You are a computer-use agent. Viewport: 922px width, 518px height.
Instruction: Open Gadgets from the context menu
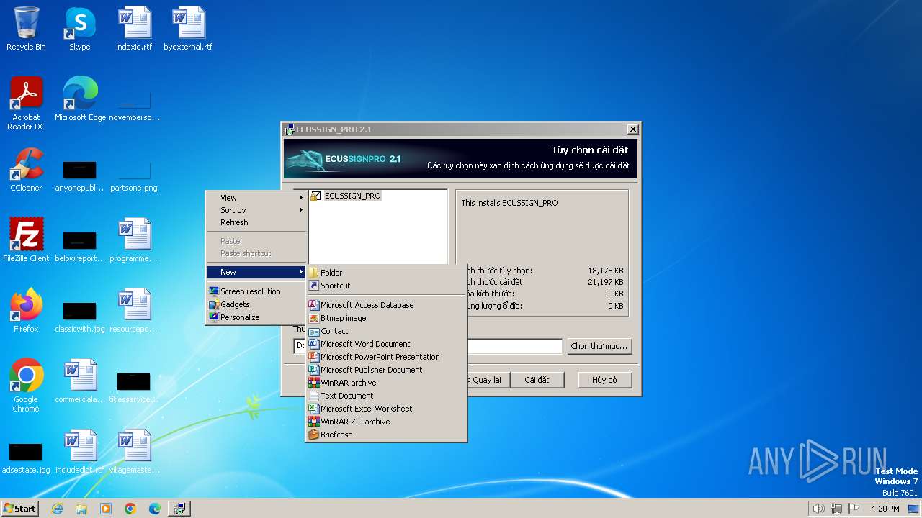[x=256, y=304]
